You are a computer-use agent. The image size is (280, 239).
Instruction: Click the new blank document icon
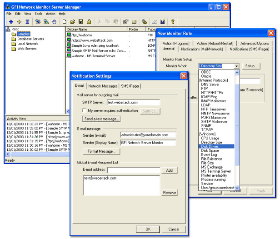coord(64,22)
